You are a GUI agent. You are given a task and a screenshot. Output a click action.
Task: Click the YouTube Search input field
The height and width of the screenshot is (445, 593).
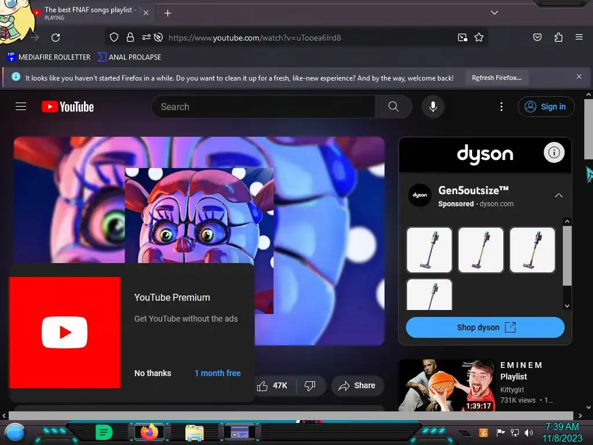pos(263,107)
